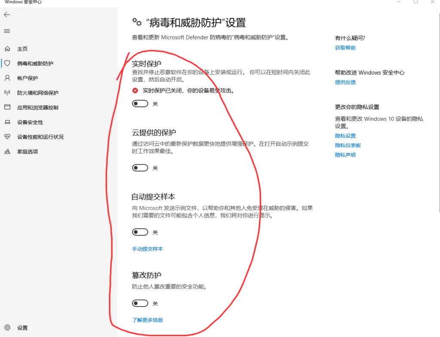
Task: Click the gears icon beside the page title
Action: pyautogui.click(x=137, y=22)
